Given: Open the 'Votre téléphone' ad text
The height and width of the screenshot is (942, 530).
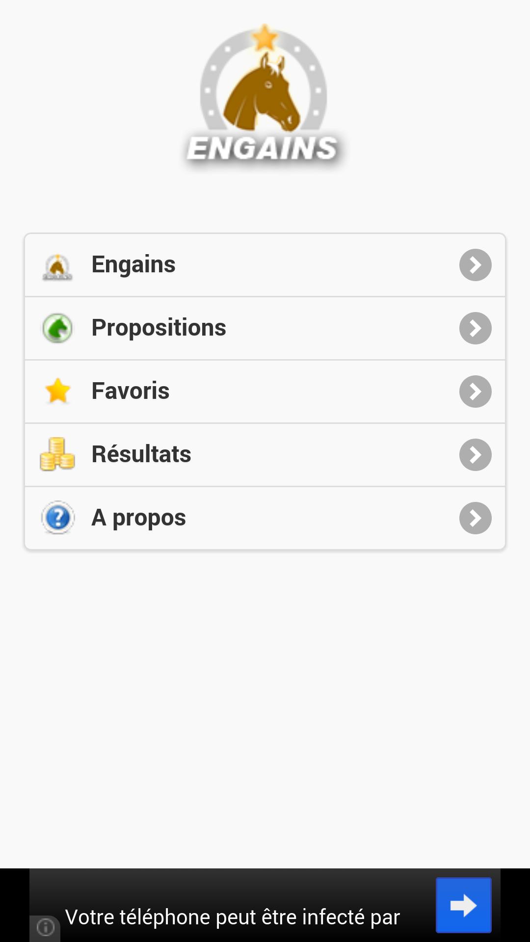Looking at the screenshot, I should pyautogui.click(x=233, y=916).
